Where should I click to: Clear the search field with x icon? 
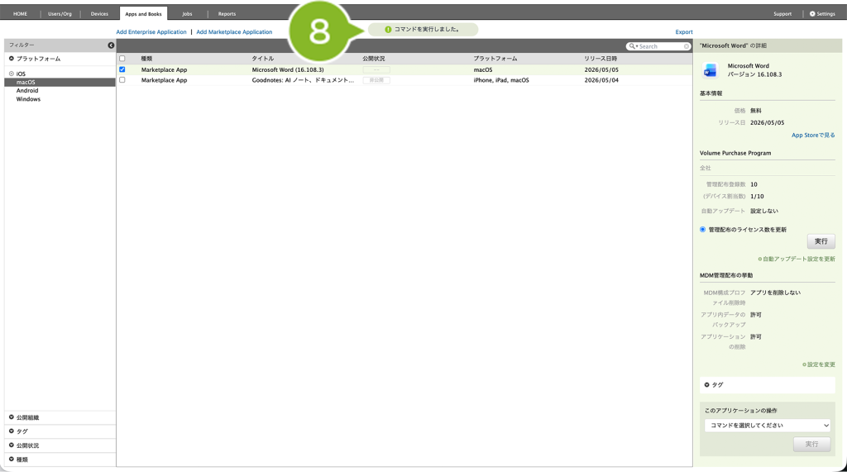pyautogui.click(x=686, y=46)
